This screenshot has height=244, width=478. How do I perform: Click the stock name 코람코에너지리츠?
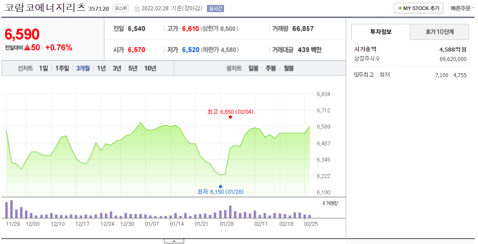coord(45,7)
